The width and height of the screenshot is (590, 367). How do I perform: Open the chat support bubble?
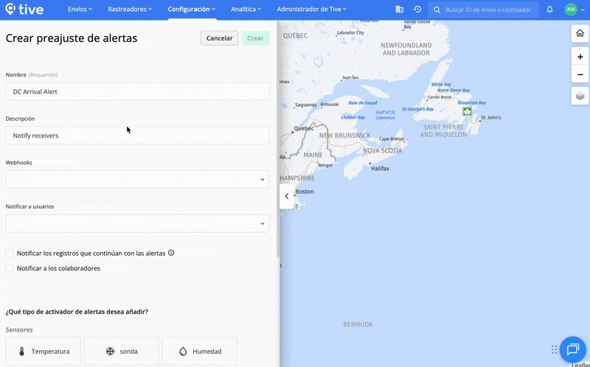pyautogui.click(x=572, y=349)
